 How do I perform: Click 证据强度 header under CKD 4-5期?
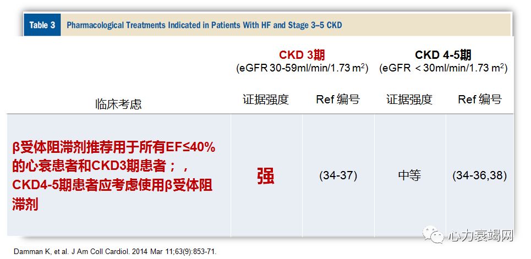tap(409, 100)
